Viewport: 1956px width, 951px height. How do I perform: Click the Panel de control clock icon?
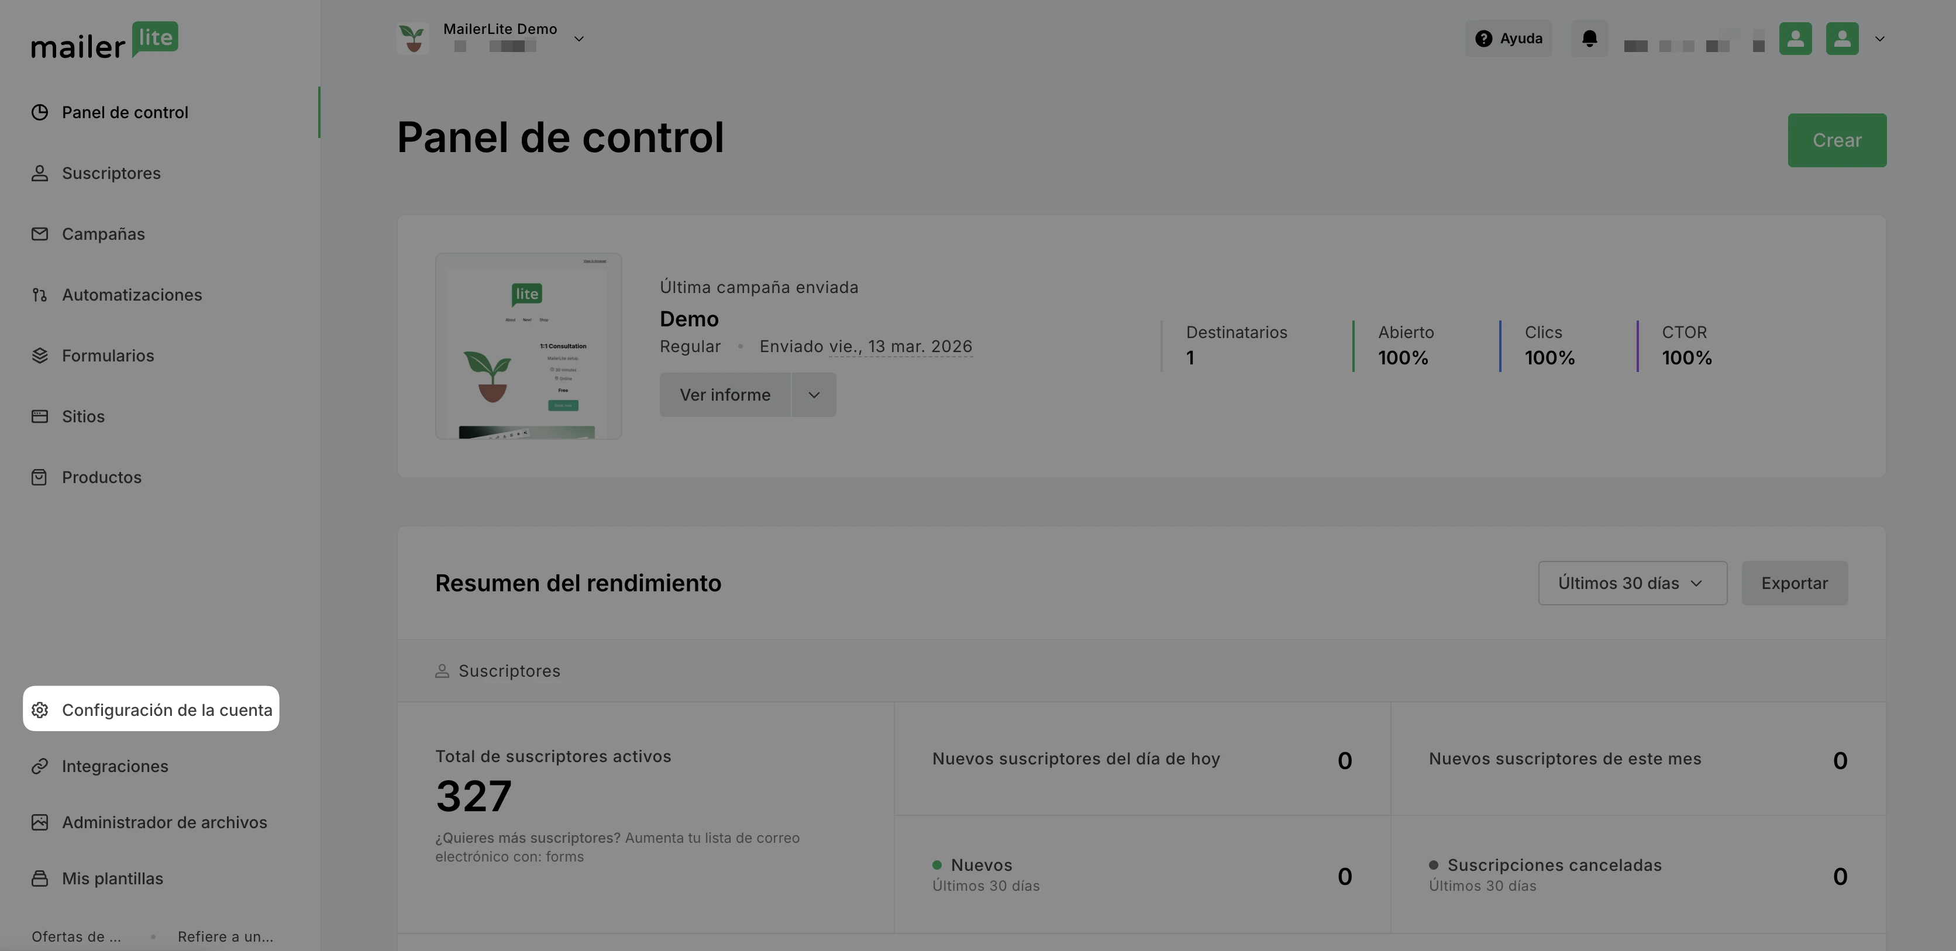coord(40,112)
